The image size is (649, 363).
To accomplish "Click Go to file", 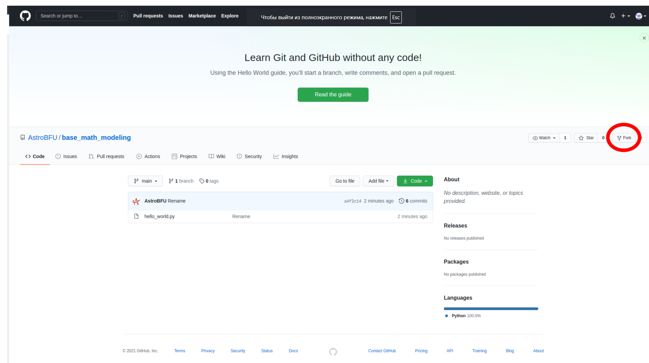I will 345,181.
